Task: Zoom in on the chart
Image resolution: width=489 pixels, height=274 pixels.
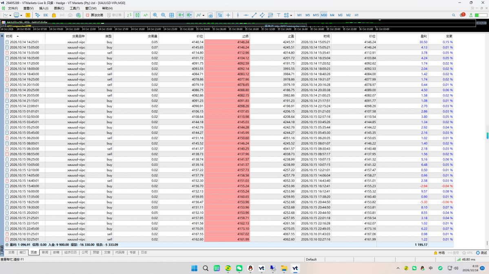Action: 155,15
